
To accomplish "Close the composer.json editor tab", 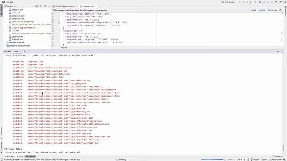I will [x=96, y=6].
